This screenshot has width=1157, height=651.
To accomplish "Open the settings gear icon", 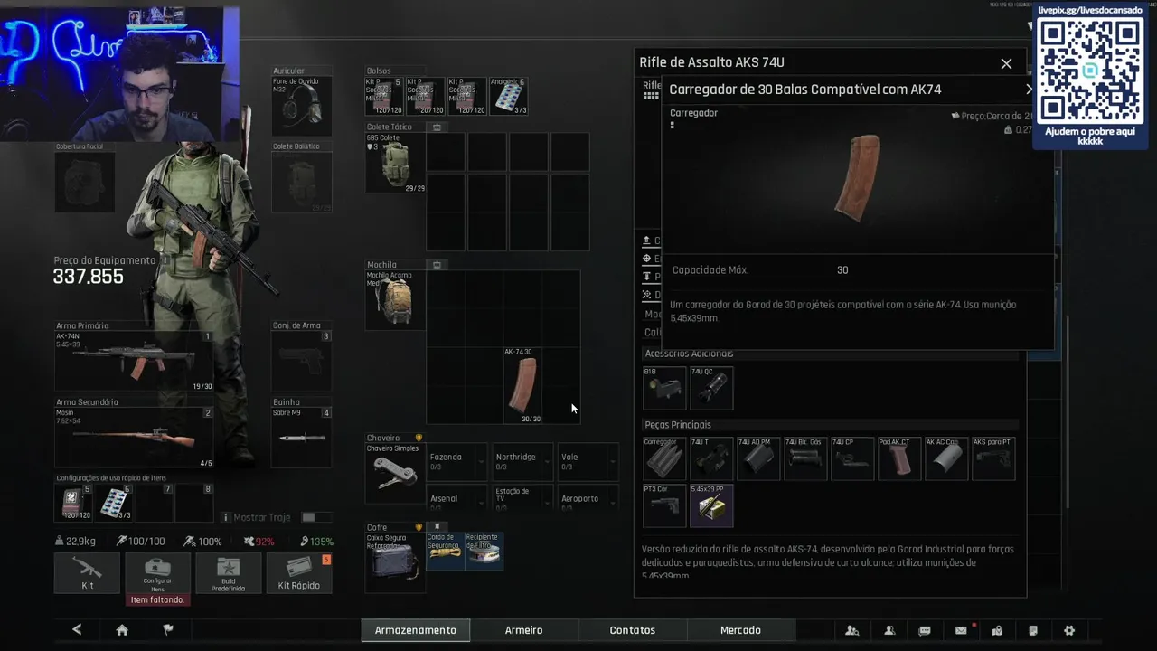I will (x=1069, y=630).
